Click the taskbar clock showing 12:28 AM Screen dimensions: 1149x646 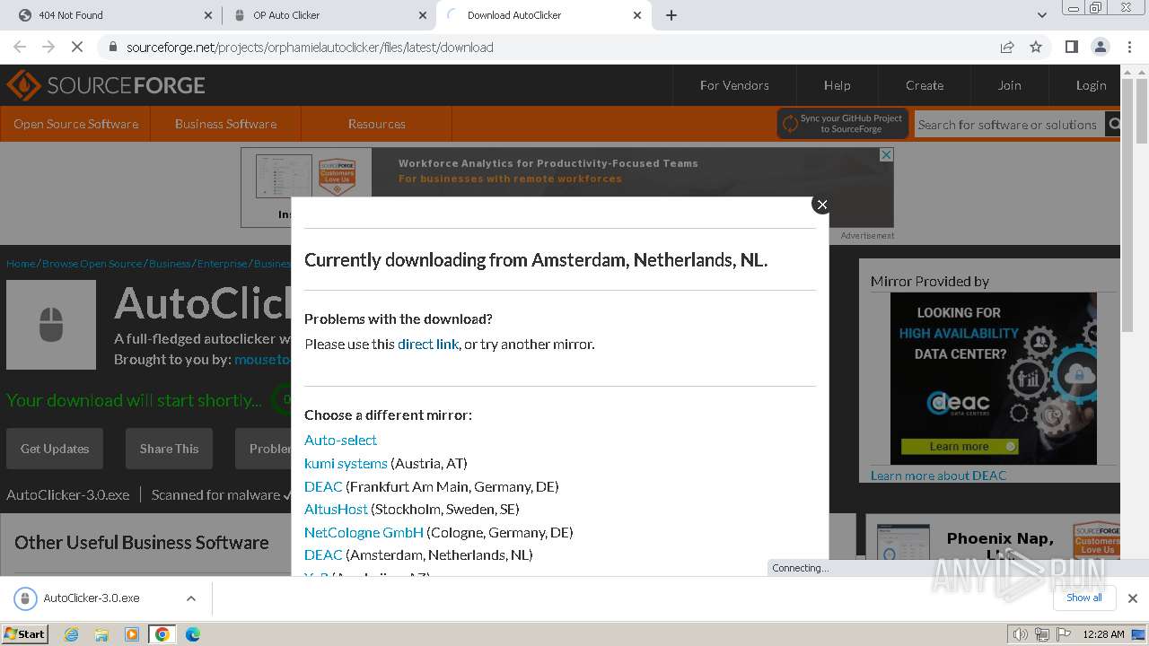pyautogui.click(x=1103, y=634)
